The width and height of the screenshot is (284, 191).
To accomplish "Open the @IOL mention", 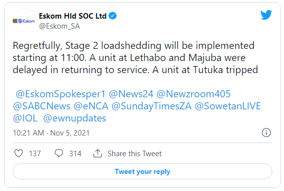I will 25,118.
